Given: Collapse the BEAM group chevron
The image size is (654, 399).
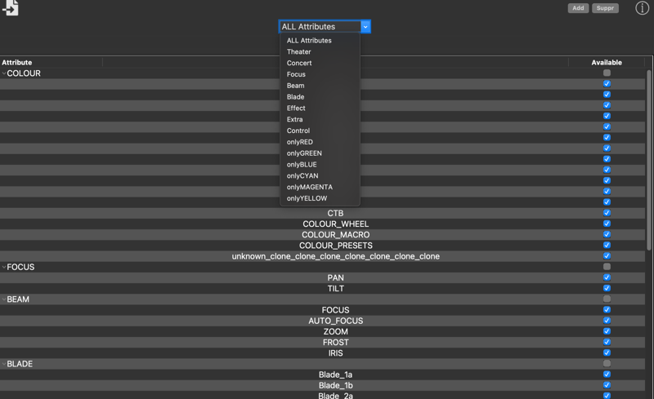Looking at the screenshot, I should (x=4, y=299).
